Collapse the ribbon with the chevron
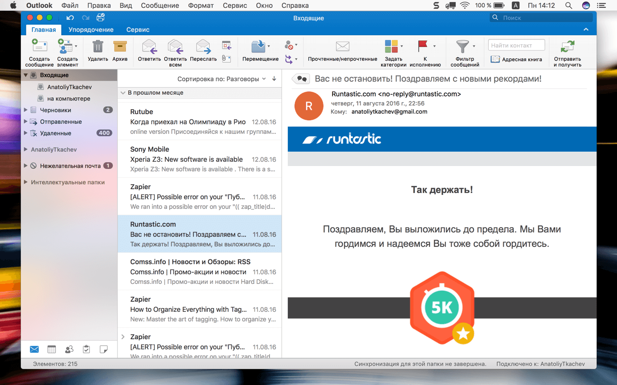This screenshot has width=617, height=385. pos(586,30)
